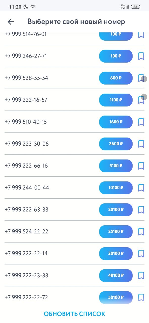
Task: Choose the 50100 ₽ price button
Action: [116, 298]
